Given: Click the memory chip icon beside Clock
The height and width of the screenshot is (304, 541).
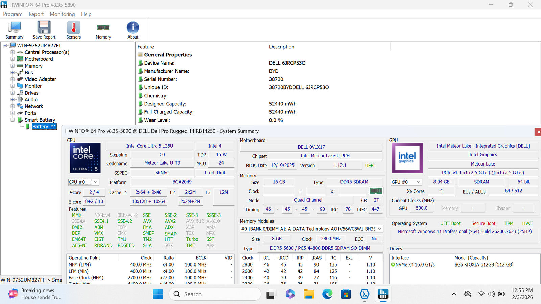Looking at the screenshot, I should pos(376,191).
